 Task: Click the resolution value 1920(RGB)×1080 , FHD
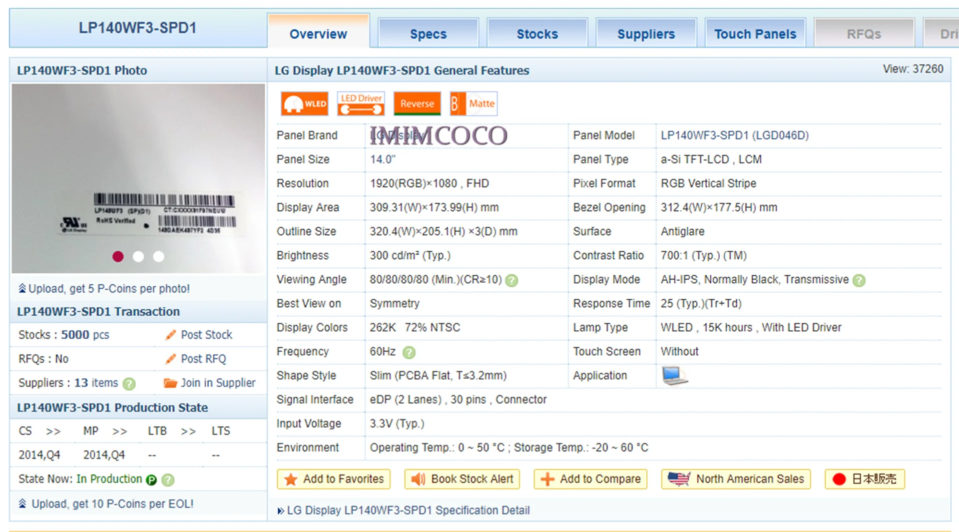pos(429,183)
